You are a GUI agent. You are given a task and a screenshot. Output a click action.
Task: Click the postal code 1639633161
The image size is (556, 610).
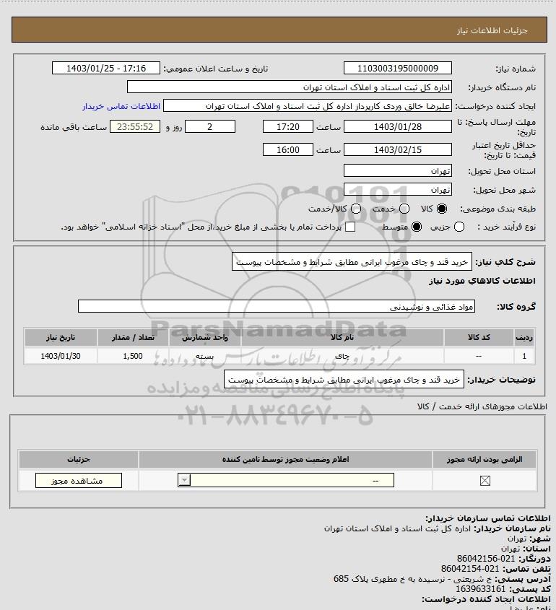pyautogui.click(x=480, y=589)
